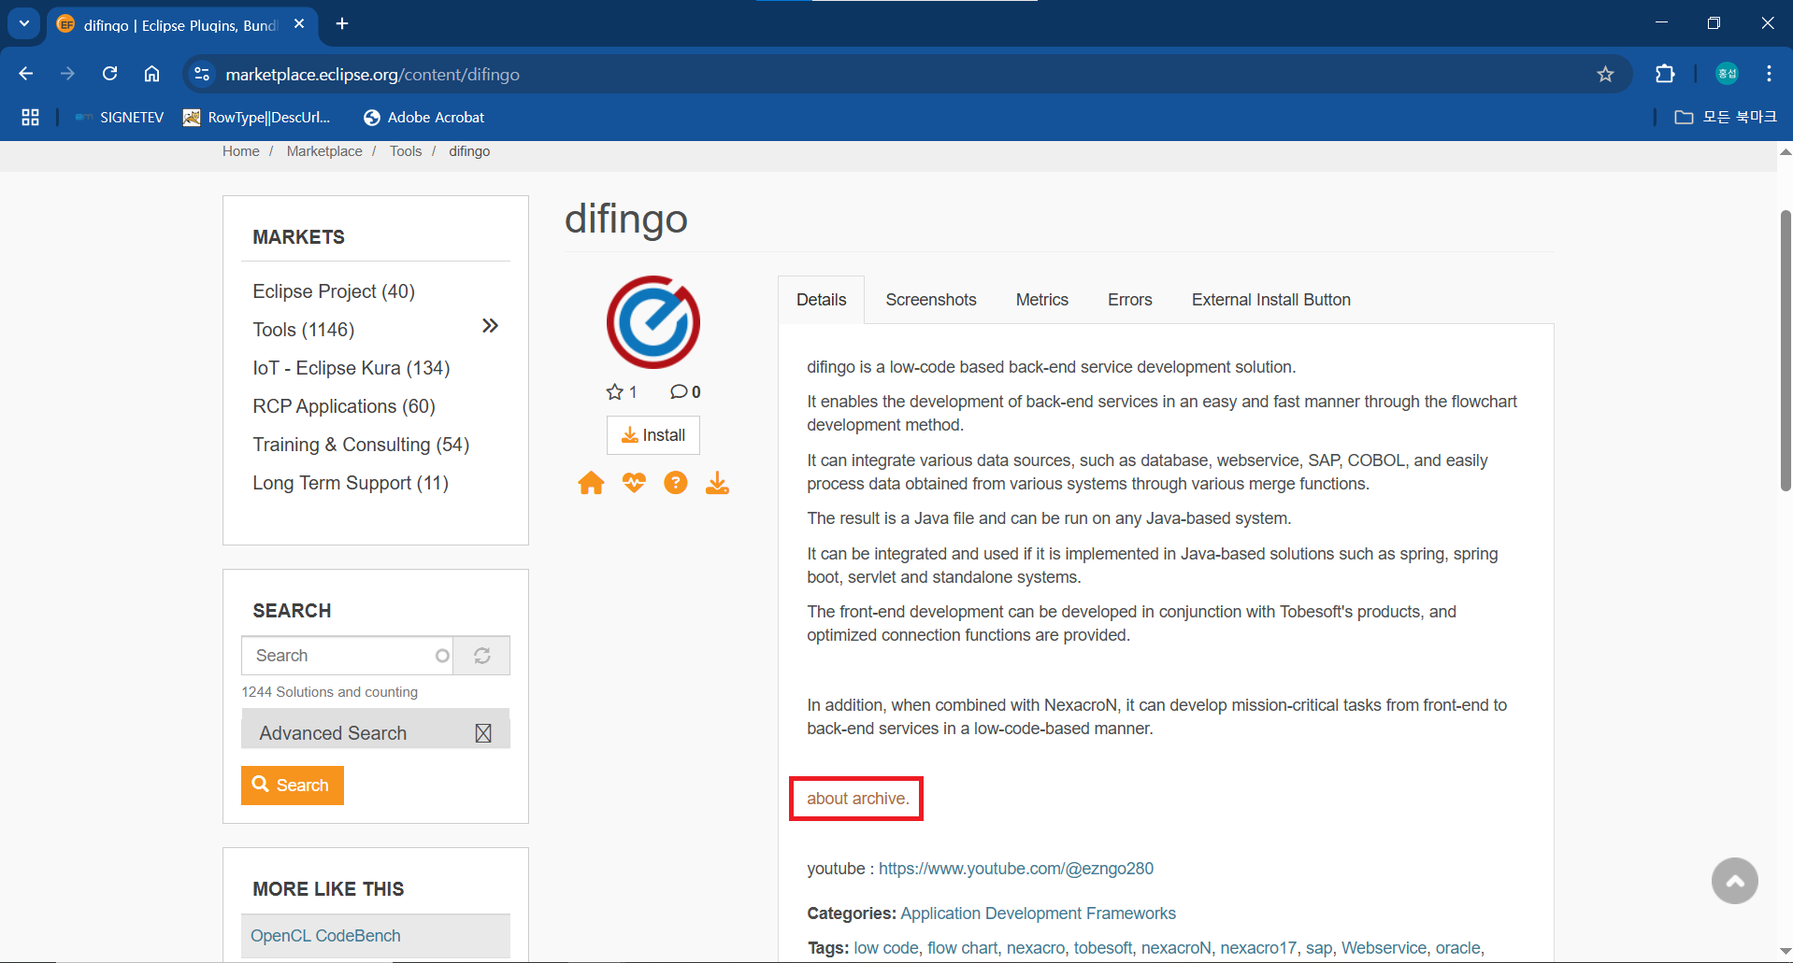
Task: Open the Metrics tab
Action: pyautogui.click(x=1041, y=300)
